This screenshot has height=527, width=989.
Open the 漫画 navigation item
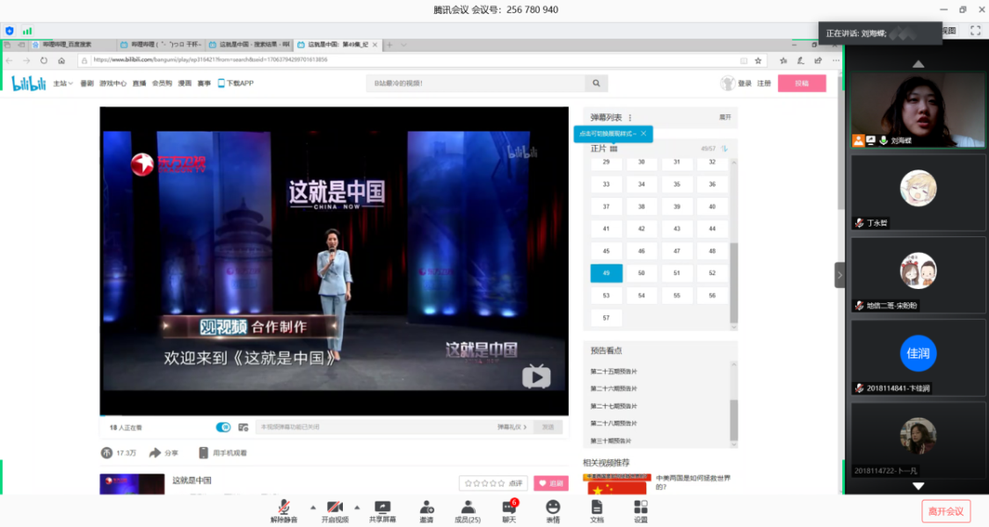click(x=185, y=83)
